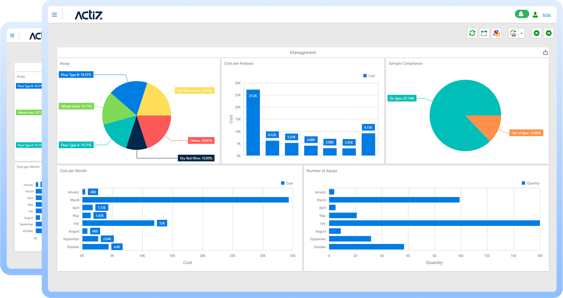Click the folder upload toolbar icon
The height and width of the screenshot is (298, 563).
tap(484, 33)
